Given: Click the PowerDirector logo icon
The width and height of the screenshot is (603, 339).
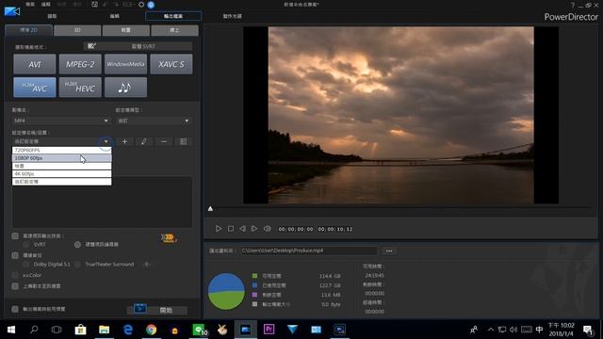Looking at the screenshot, I should pos(12,11).
